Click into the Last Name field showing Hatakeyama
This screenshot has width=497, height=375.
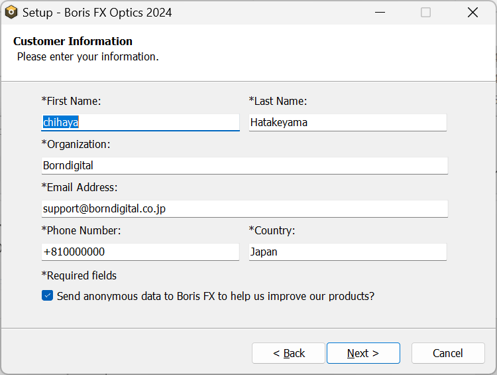tap(348, 122)
